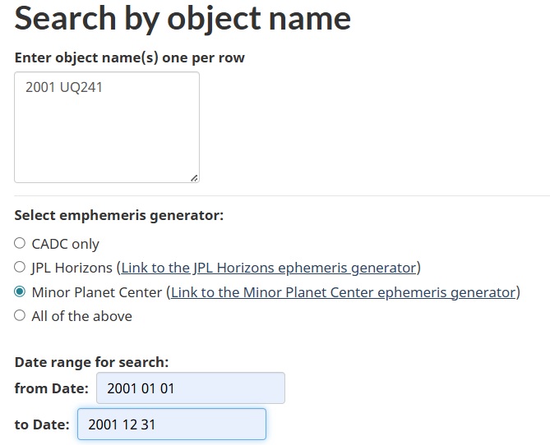Choose the JPL Horizons radio button
Viewport: 550px width, 445px height.
pos(20,267)
